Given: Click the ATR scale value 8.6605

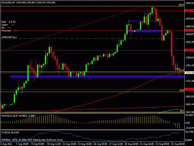Looking at the screenshot, I should pyautogui.click(x=189, y=140).
